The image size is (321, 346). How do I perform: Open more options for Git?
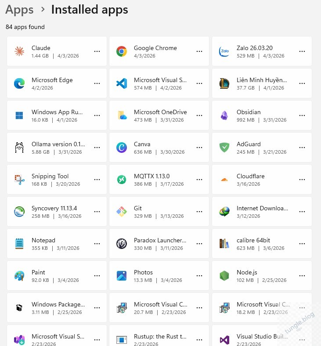[199, 212]
